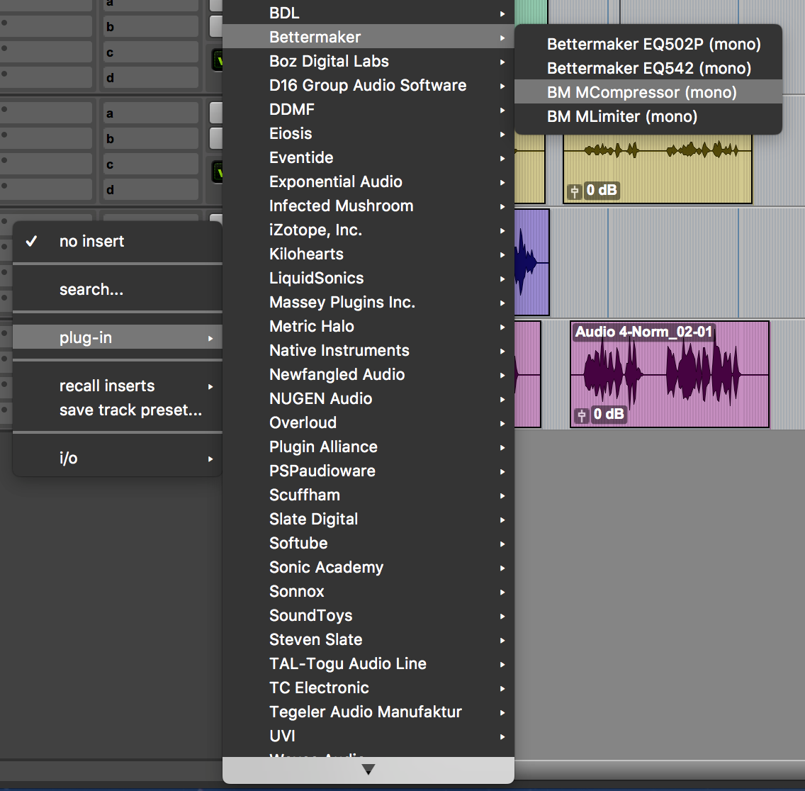
Task: Open the 'recall inserts' submenu
Action: pyautogui.click(x=118, y=386)
